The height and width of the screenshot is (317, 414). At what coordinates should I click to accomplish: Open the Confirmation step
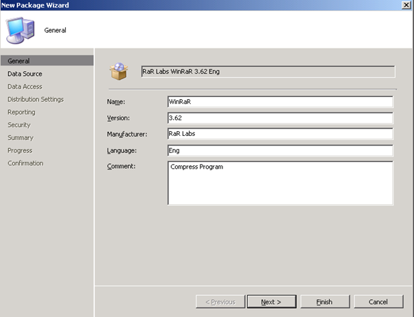(25, 163)
